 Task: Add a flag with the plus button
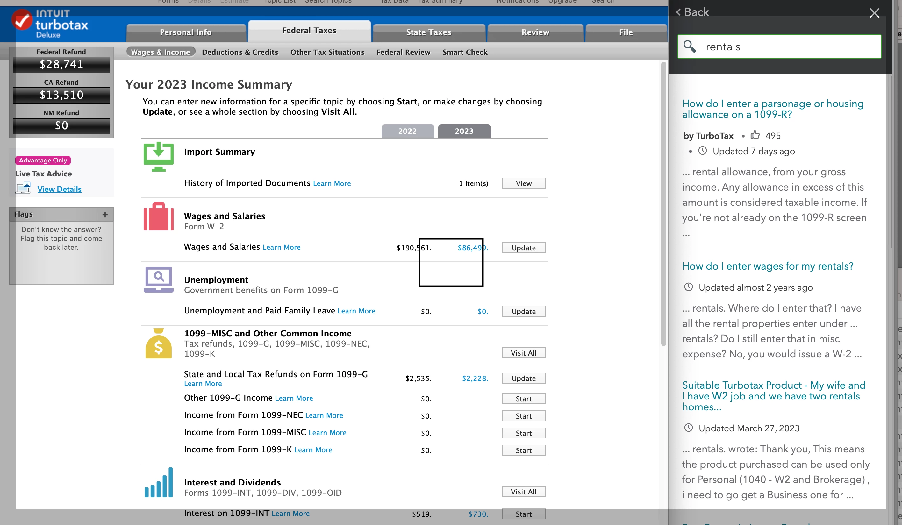coord(105,214)
